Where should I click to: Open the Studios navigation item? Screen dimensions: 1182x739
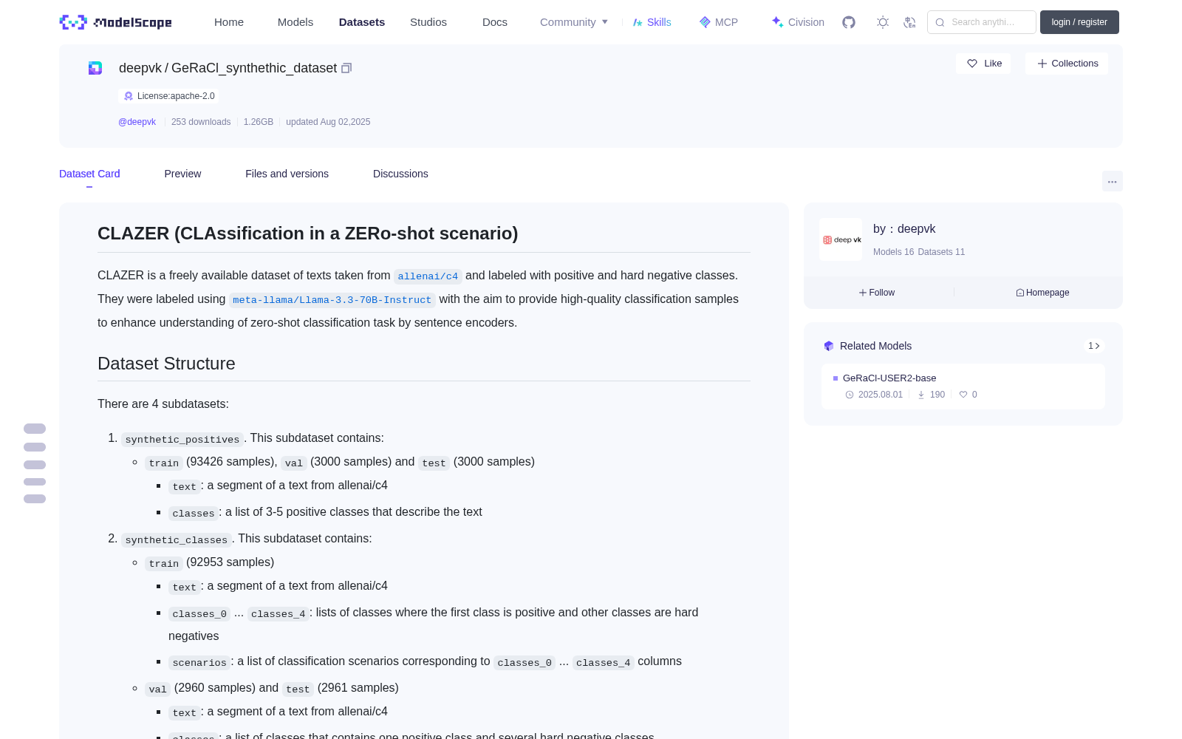click(x=428, y=22)
